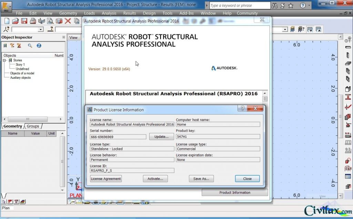This screenshot has height=219, width=353.
Task: Click the blue help icon in Object Inspector
Action: pyautogui.click(x=39, y=46)
